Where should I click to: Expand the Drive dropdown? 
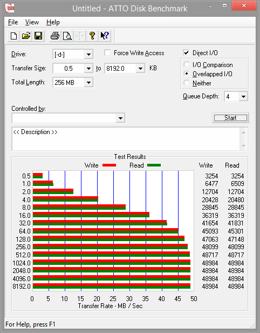pos(88,55)
